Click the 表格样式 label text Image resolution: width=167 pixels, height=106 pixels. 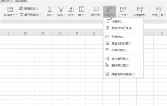(30, 9)
